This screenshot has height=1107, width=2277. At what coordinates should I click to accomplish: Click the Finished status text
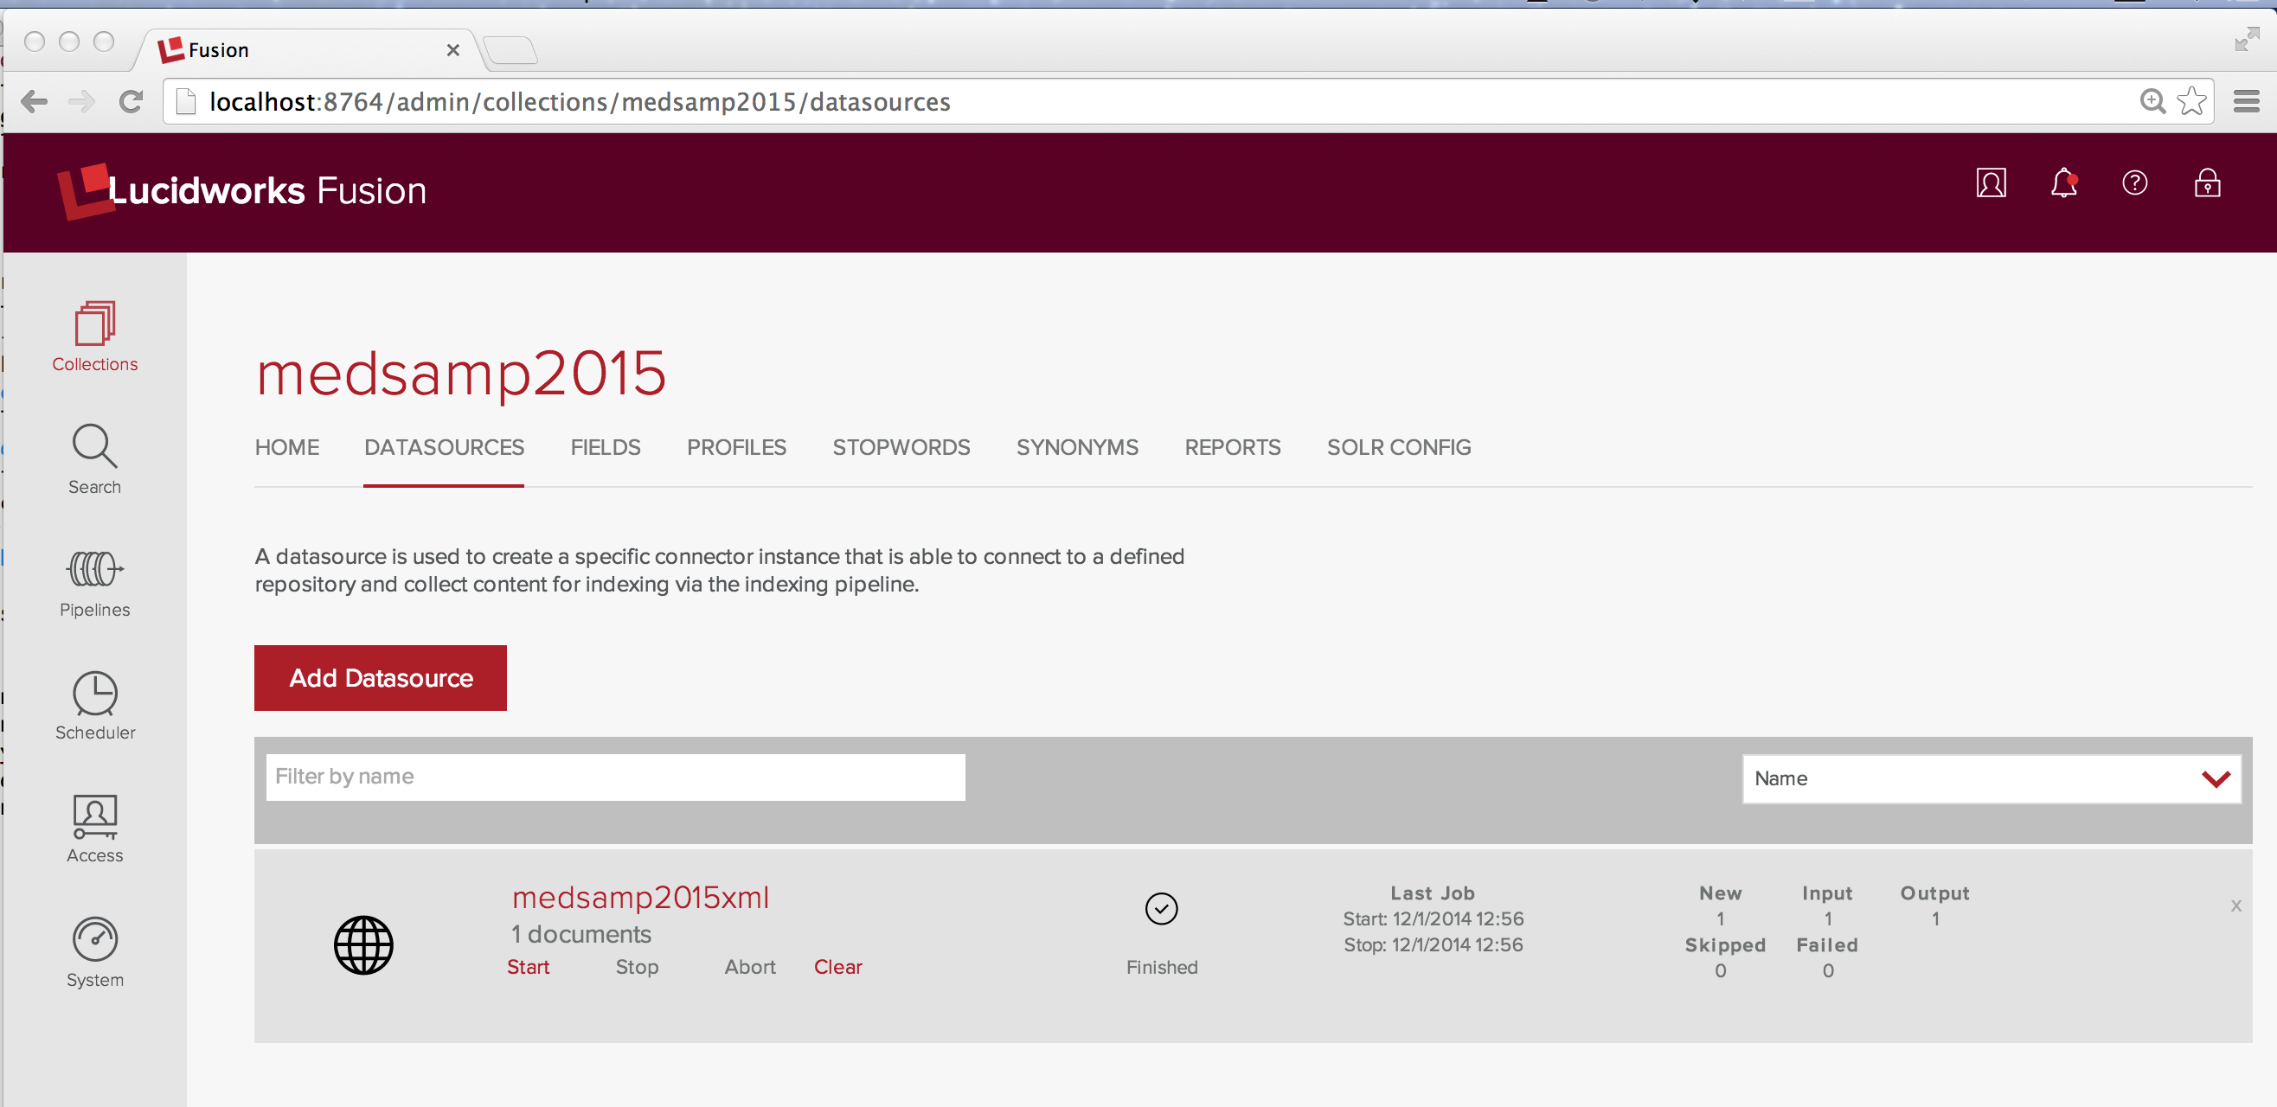(x=1162, y=967)
